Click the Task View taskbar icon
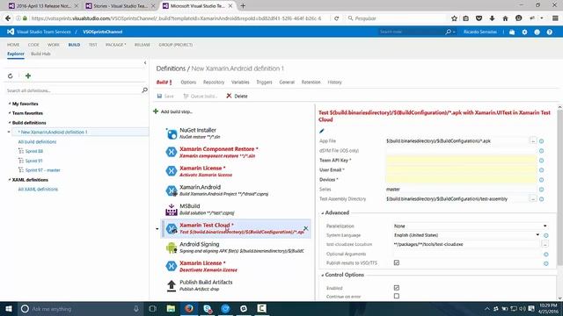 pos(152,308)
